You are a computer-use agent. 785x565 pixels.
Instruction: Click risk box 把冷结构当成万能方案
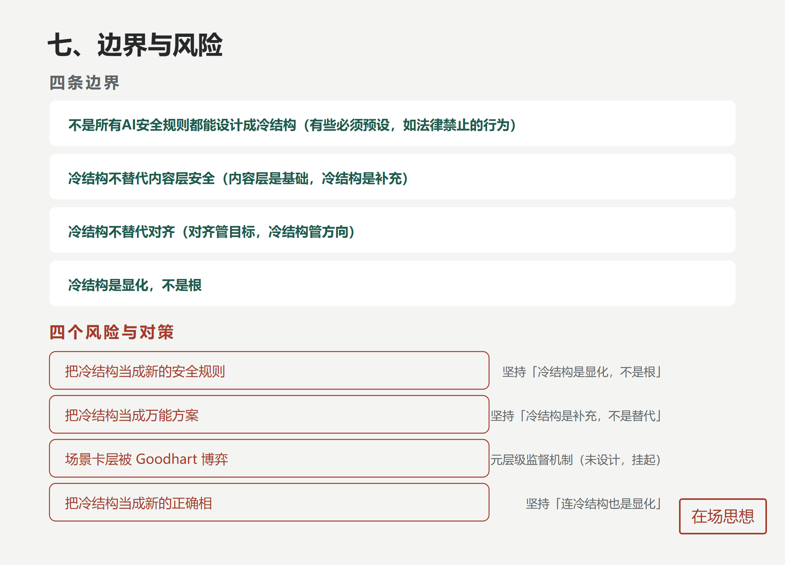(x=269, y=414)
